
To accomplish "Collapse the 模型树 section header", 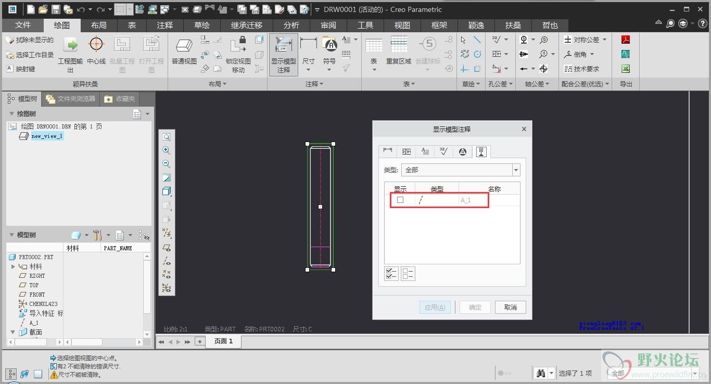I will [x=11, y=235].
